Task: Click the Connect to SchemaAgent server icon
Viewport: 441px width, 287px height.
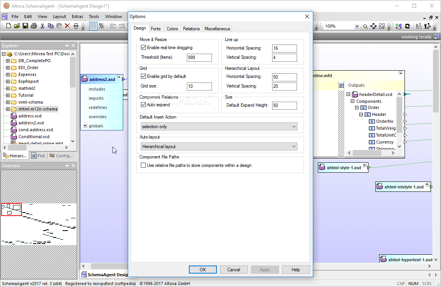Action: tap(399, 26)
